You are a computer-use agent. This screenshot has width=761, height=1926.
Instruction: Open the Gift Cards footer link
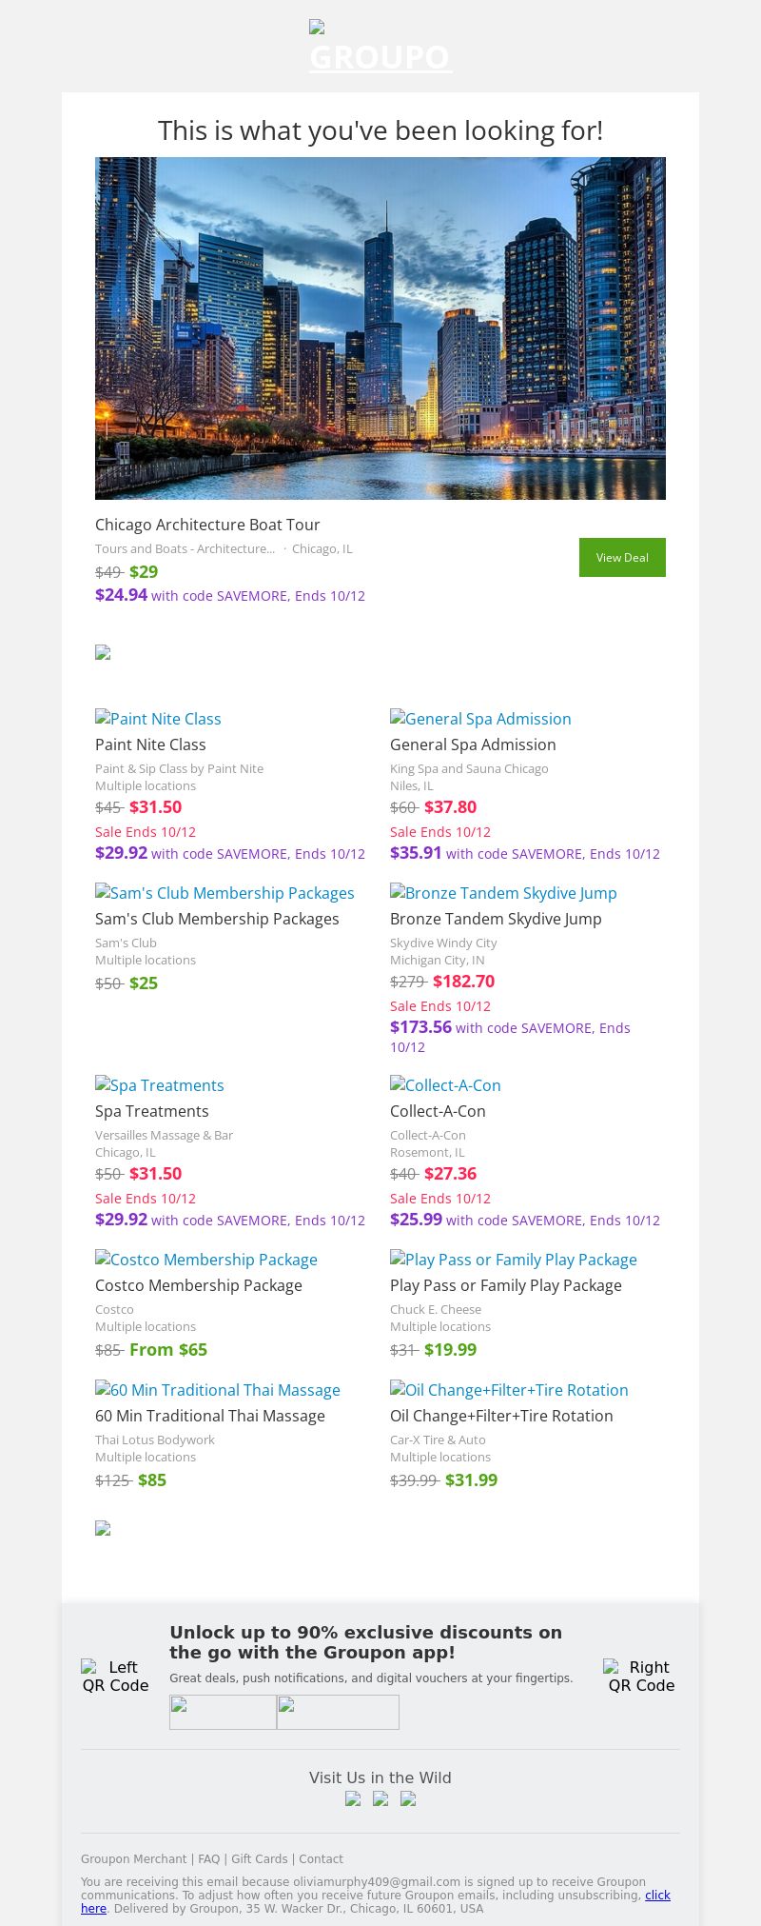(x=259, y=1858)
